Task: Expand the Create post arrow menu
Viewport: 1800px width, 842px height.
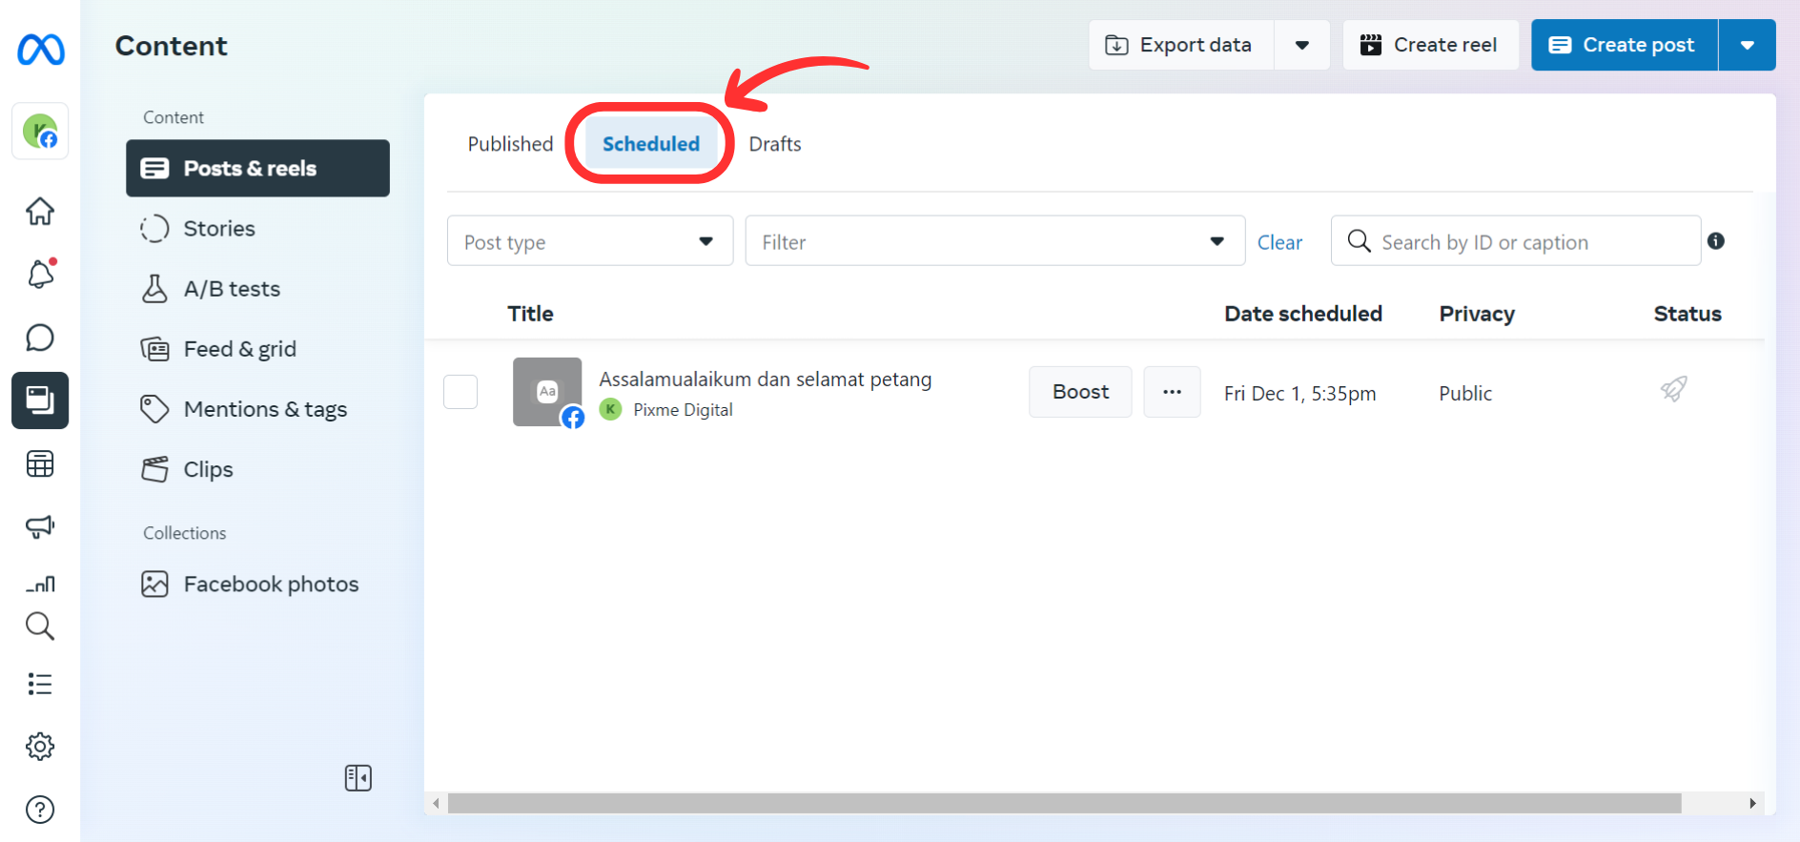Action: point(1747,45)
